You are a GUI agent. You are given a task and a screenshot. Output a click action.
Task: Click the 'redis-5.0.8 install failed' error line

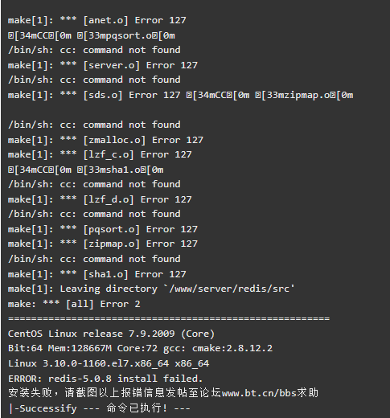tap(105, 379)
